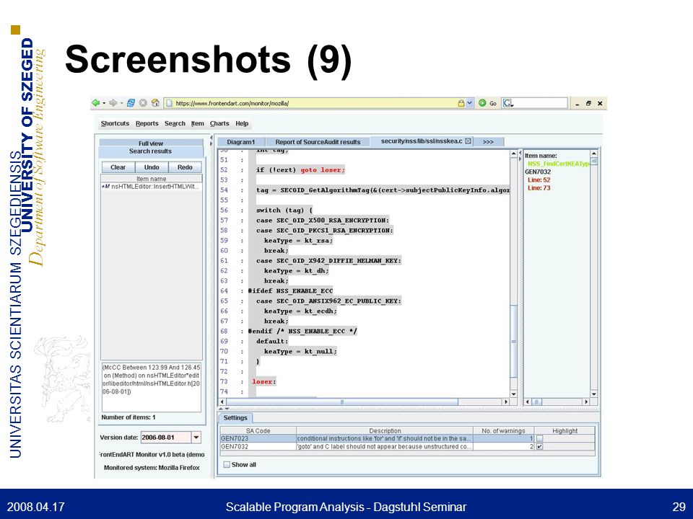
Task: Click the Search results button
Action: (151, 151)
